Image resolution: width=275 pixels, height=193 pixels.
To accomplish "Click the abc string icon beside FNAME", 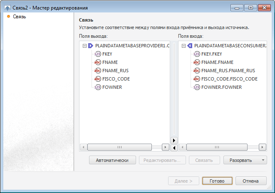I will pos(98,62).
